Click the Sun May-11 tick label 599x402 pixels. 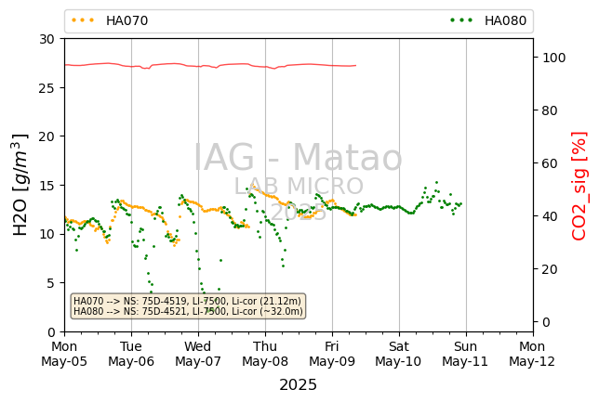(465, 354)
